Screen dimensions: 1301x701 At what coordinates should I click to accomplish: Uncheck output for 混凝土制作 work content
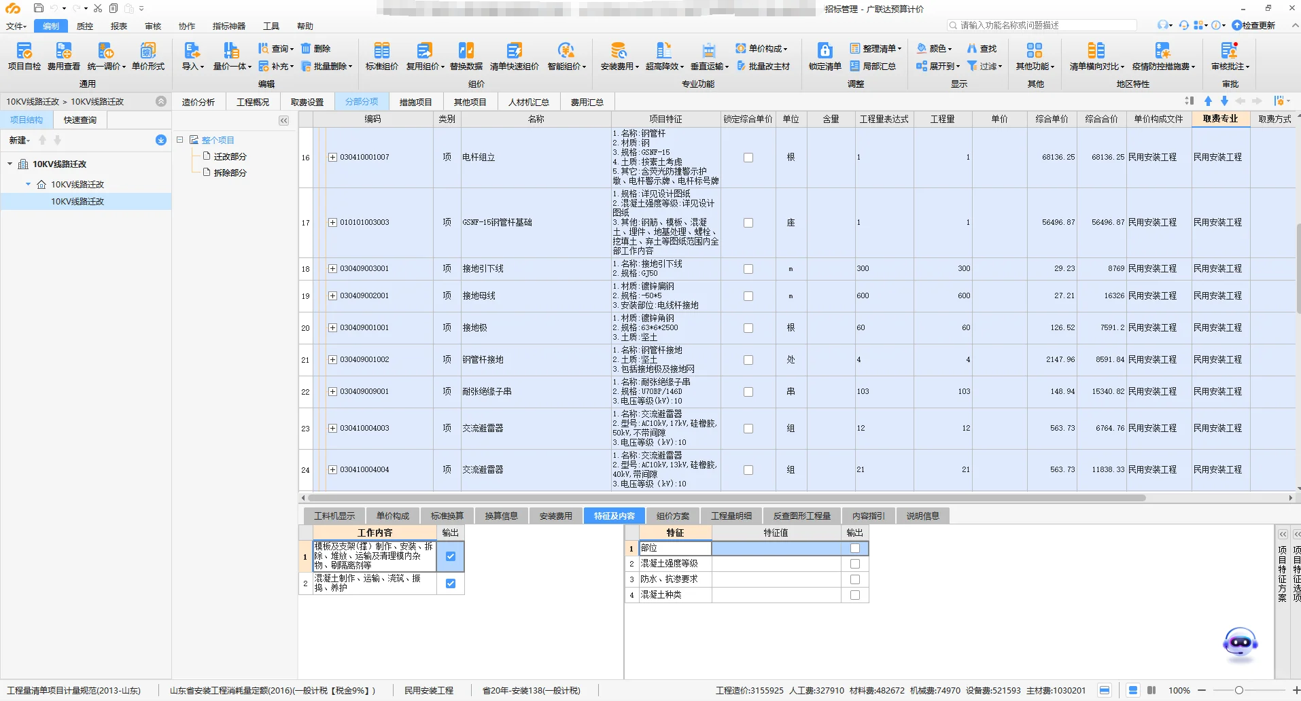pos(450,583)
